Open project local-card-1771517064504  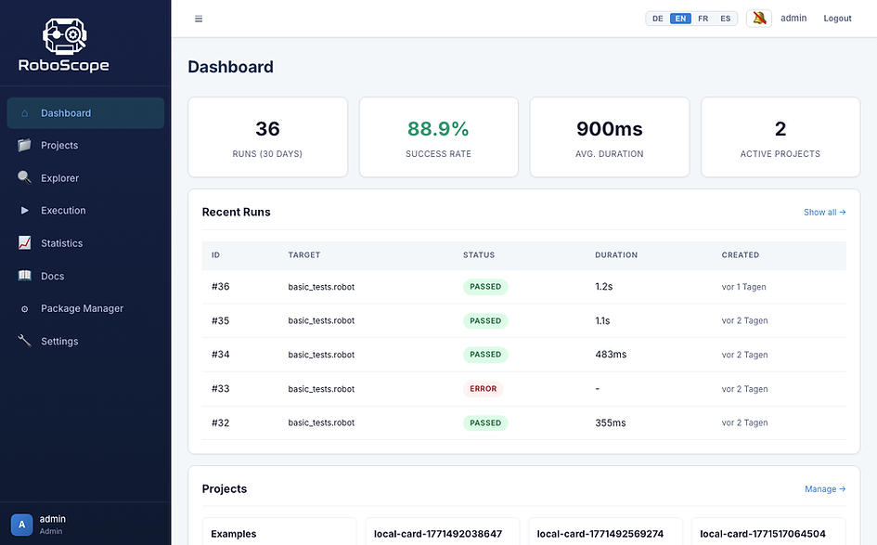(x=768, y=532)
